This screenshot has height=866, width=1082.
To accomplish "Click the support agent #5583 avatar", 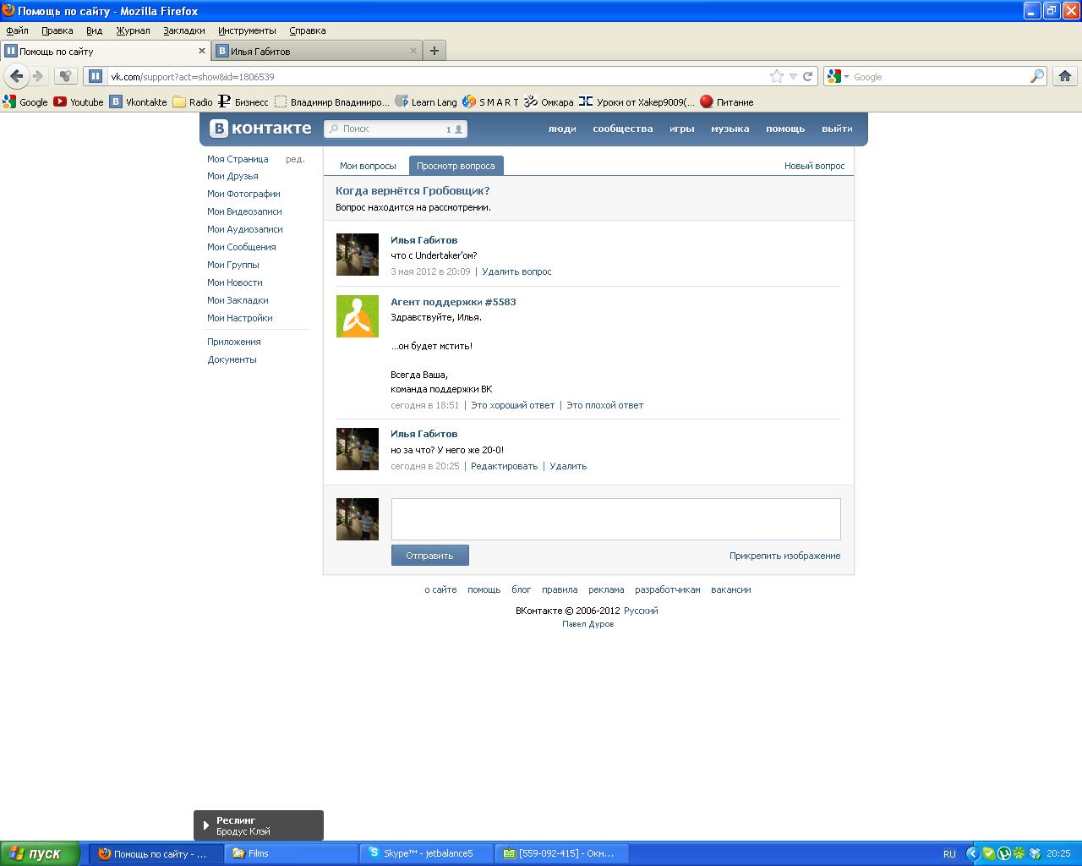I will (x=358, y=316).
